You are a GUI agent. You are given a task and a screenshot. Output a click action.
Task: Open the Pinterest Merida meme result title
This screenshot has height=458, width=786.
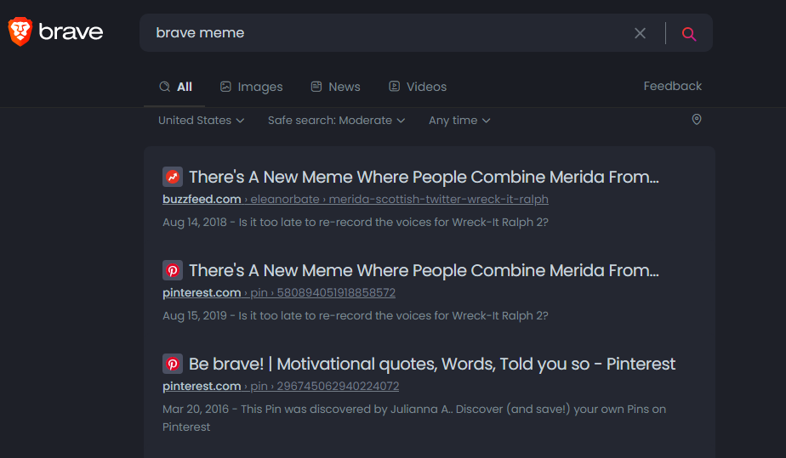[424, 270]
